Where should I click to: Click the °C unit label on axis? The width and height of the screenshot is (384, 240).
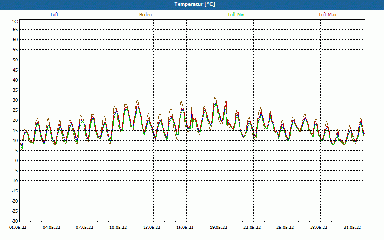[15, 22]
